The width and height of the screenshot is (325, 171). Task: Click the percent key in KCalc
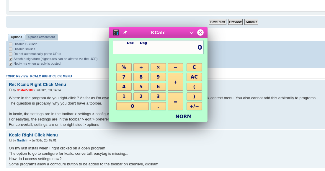[x=124, y=67]
